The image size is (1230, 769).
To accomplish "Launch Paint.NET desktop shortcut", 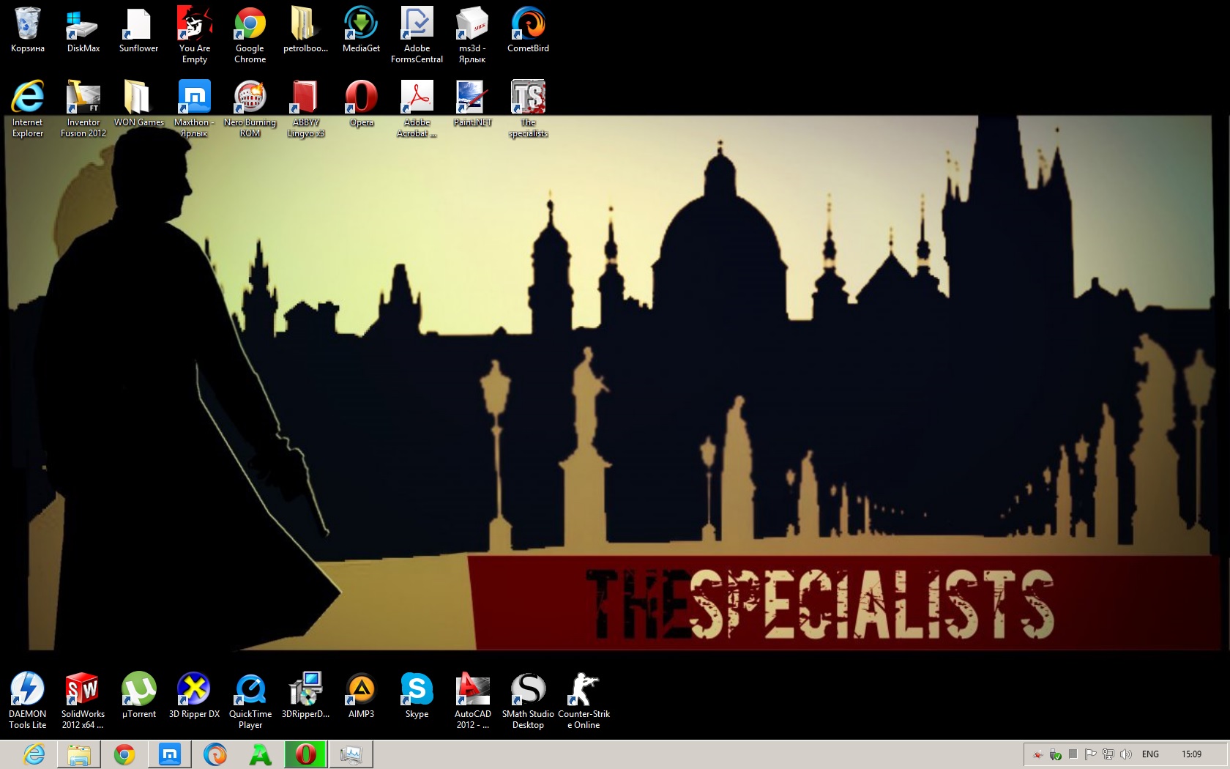I will click(472, 104).
